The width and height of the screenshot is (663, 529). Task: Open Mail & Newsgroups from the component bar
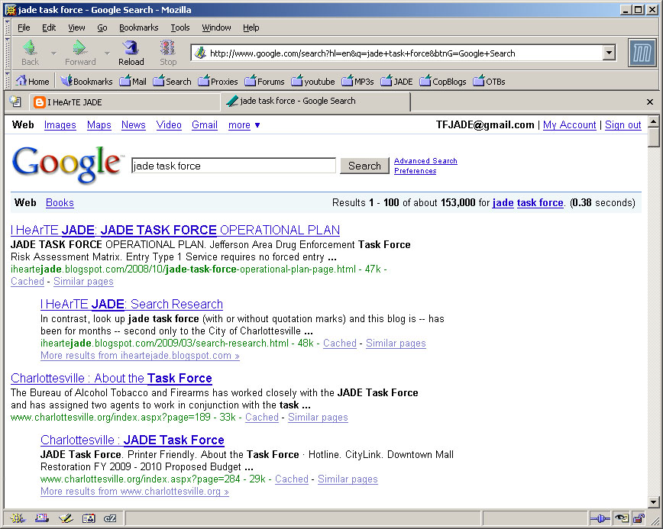pos(40,518)
